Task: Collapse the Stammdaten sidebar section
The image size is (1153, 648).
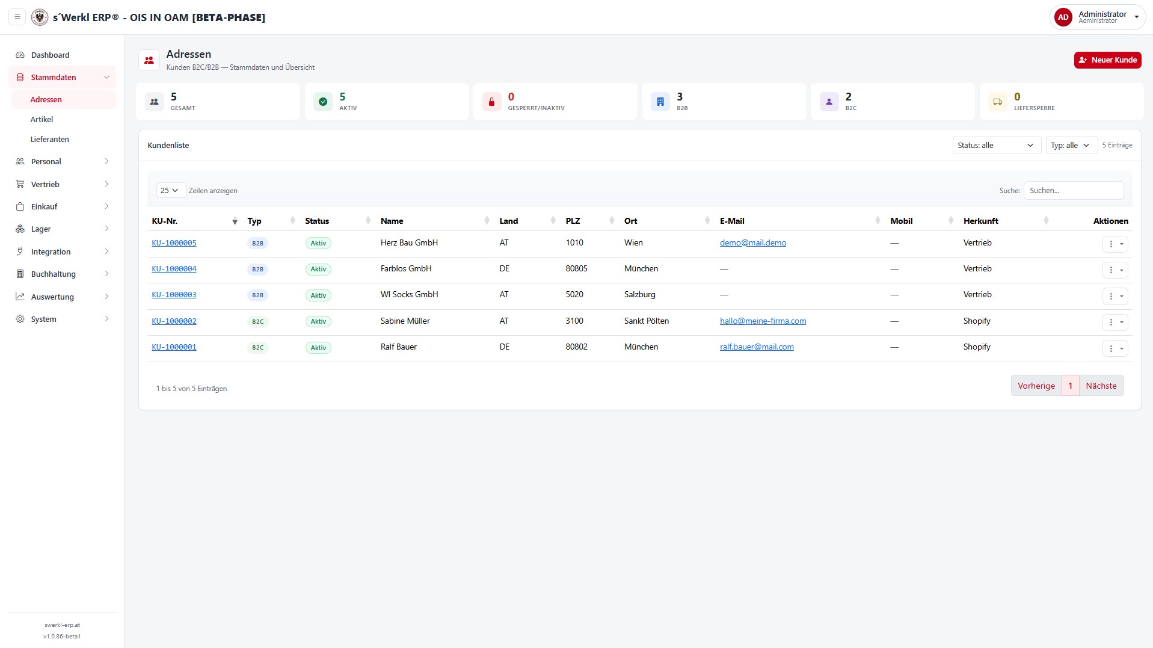Action: (63, 77)
